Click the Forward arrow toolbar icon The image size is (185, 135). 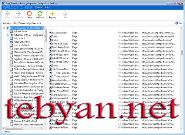click(x=18, y=14)
